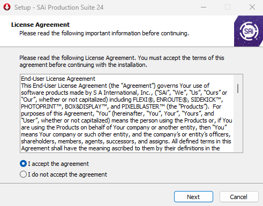
Task: Continue with the Next button
Action: tap(193, 197)
